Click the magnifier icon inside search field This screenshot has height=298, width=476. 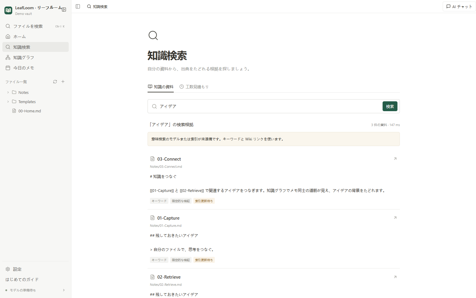coord(154,106)
